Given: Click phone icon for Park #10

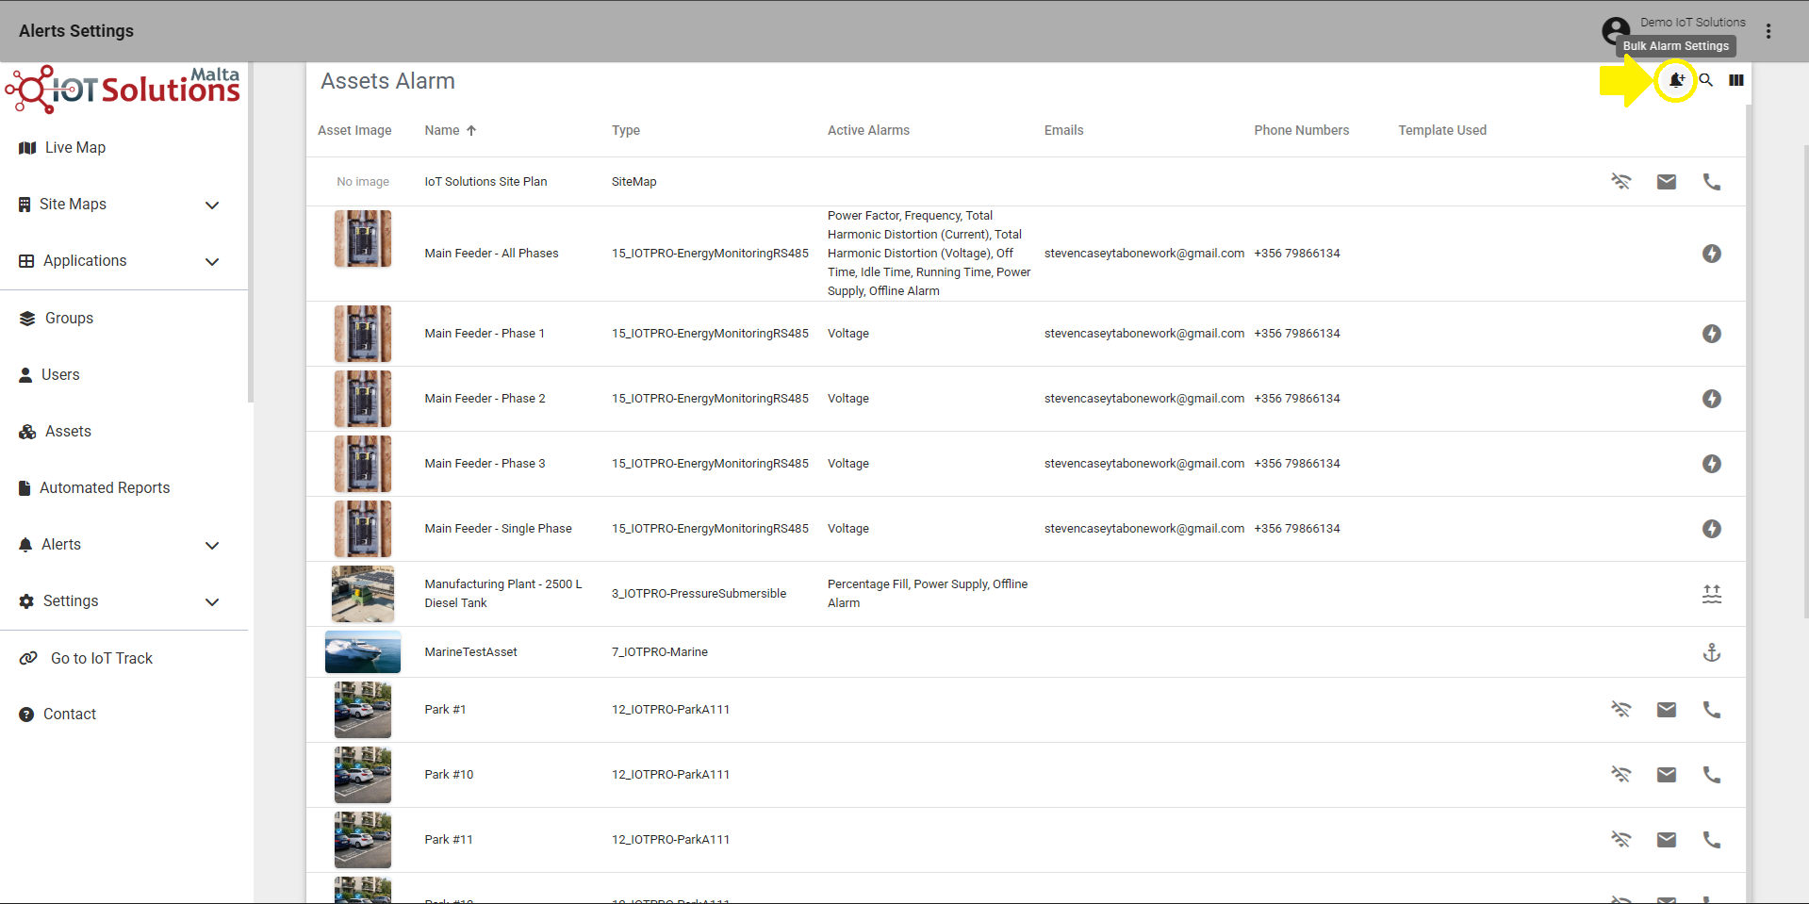Looking at the screenshot, I should [1712, 775].
